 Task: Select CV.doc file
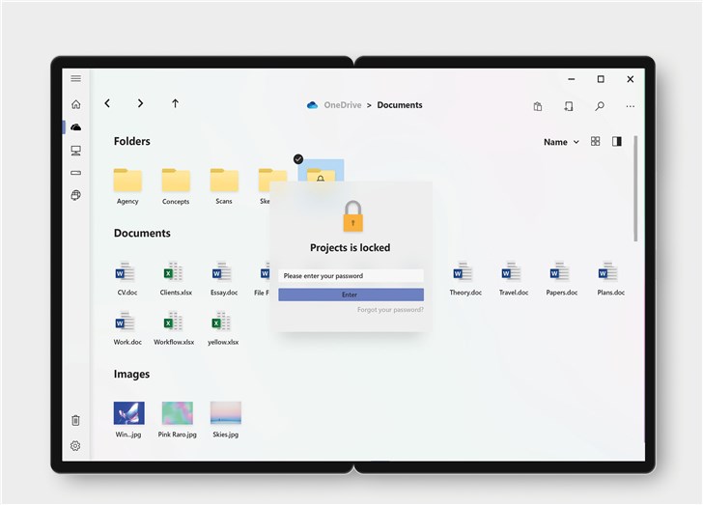tap(127, 278)
